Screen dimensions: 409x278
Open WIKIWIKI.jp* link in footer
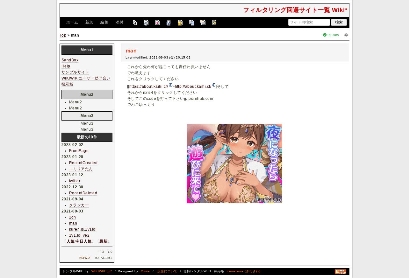coord(102,271)
